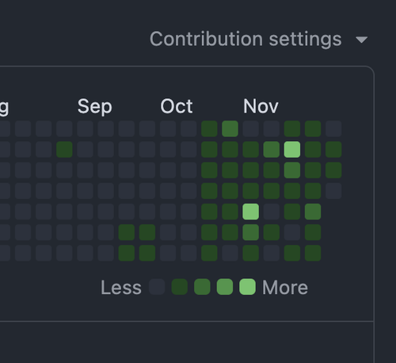Click the More legend label
This screenshot has height=363, width=396.
(285, 288)
